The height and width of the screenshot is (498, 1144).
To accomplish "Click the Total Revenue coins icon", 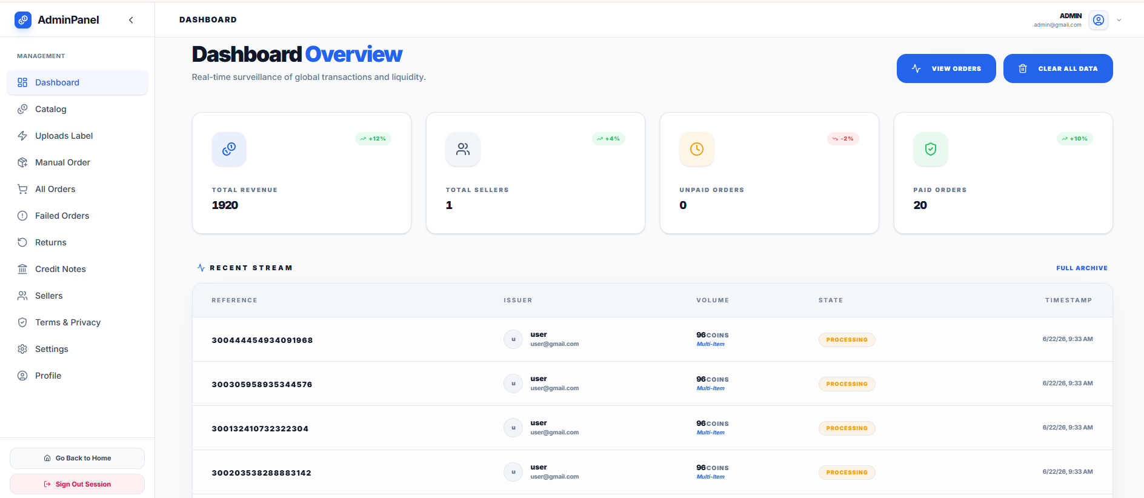I will coord(229,149).
